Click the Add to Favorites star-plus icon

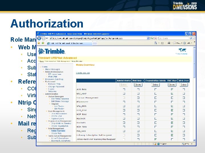[43, 43]
